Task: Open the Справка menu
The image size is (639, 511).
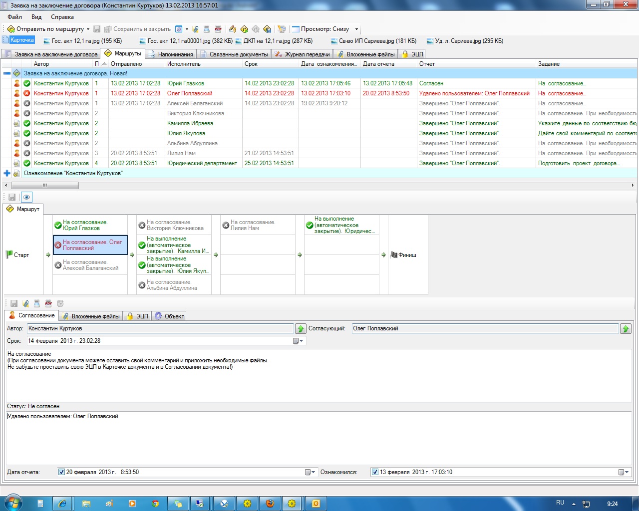Action: click(62, 17)
